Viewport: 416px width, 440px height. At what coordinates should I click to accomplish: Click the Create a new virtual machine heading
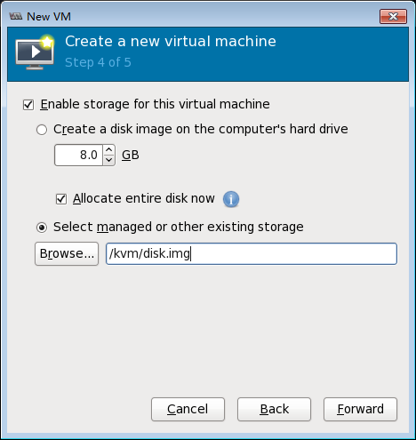171,41
